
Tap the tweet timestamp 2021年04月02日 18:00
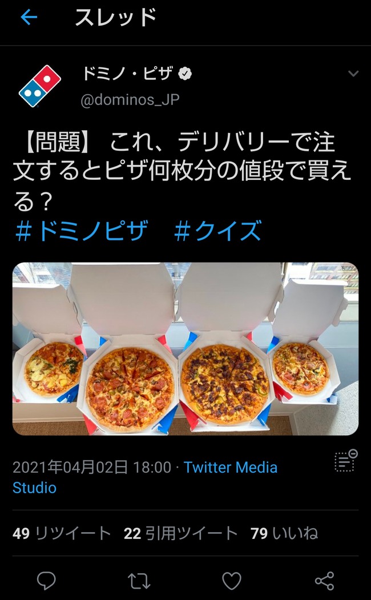coord(92,467)
